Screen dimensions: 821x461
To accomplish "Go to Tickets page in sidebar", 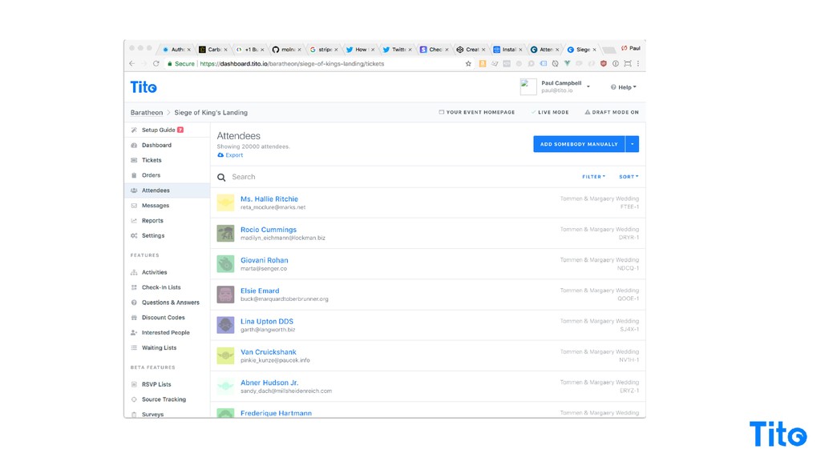I will coord(152,160).
